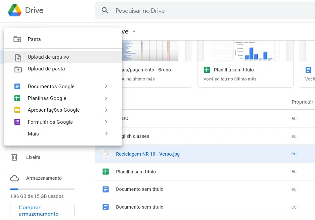The width and height of the screenshot is (315, 220).
Task: Open the Mais submenu entry
Action: coord(63,134)
